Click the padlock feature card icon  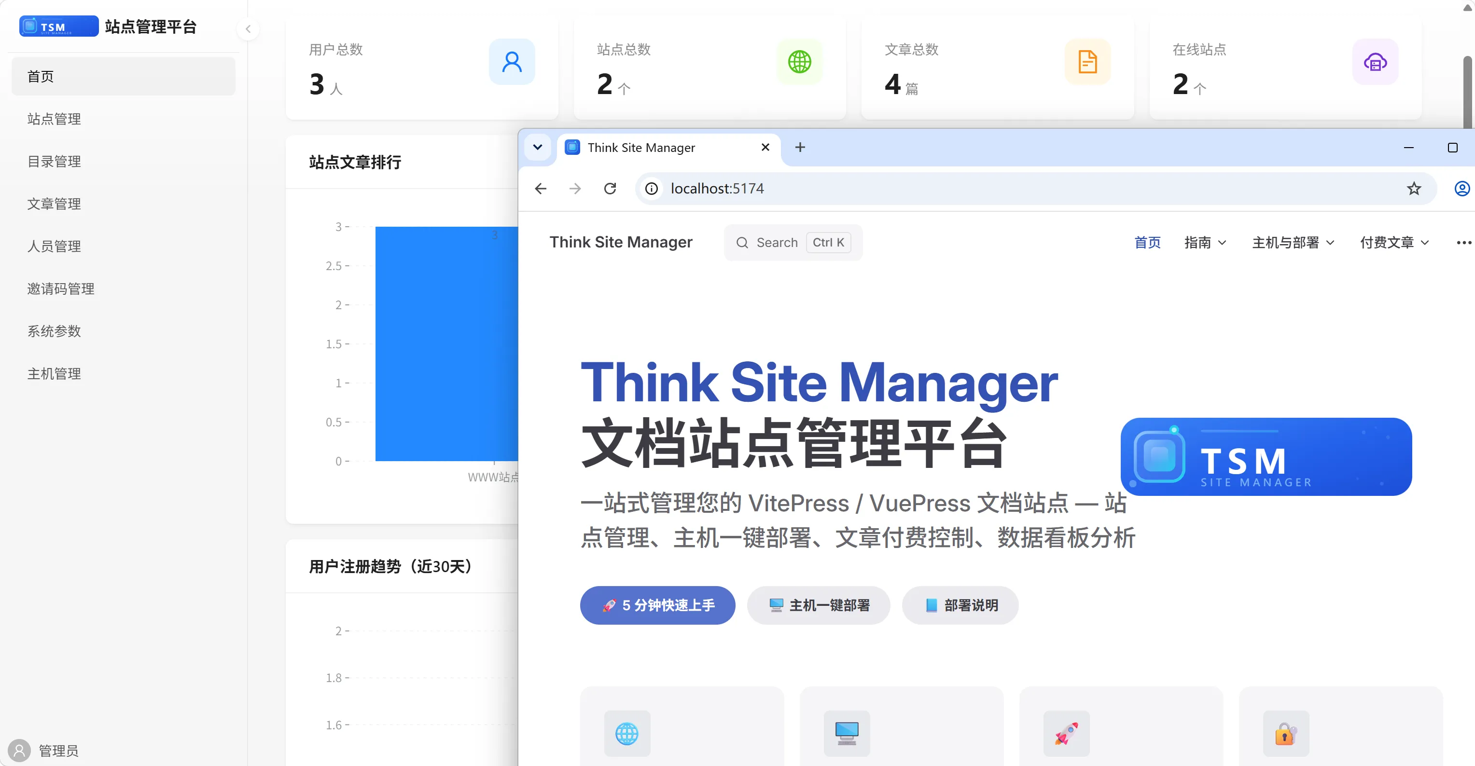(1285, 733)
